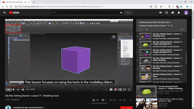Open the create video camera icon
Screen dimensions: 194x109
[161, 12]
